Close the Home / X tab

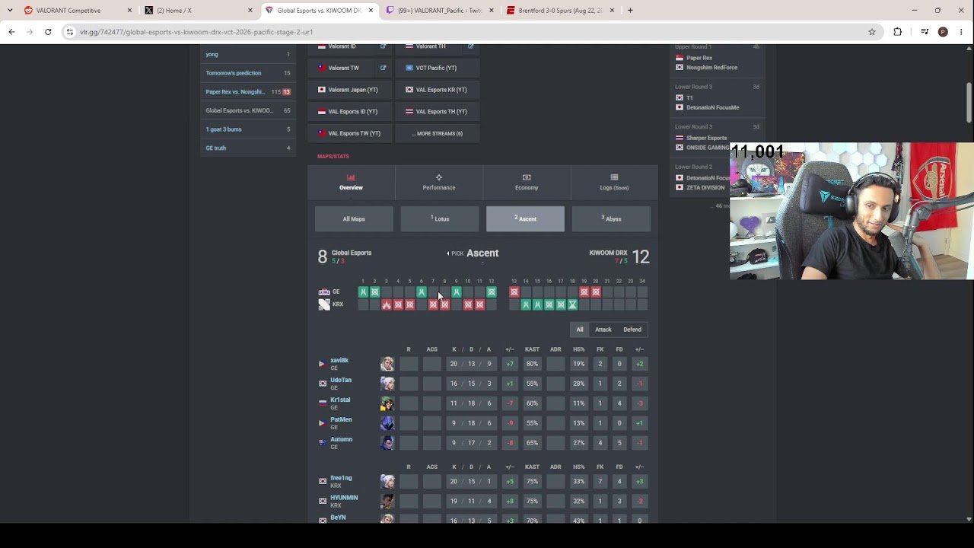(250, 11)
